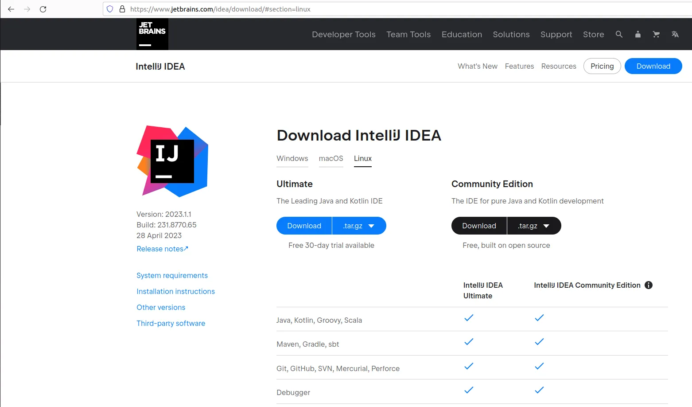Open Third-party software link
Screen dimensions: 692x407
pos(171,323)
